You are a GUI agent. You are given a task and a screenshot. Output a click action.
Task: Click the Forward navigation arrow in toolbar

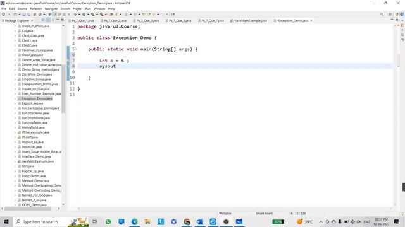(163, 15)
